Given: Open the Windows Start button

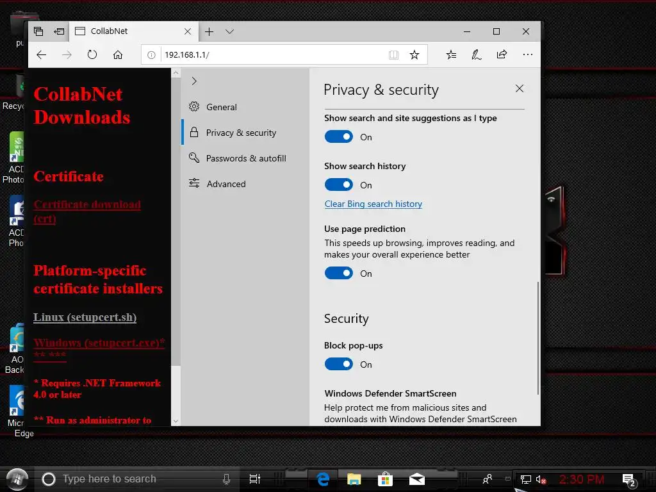Looking at the screenshot, I should pos(17,479).
